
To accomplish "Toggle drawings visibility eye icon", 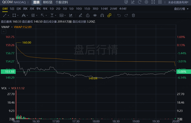I will 95,15.
